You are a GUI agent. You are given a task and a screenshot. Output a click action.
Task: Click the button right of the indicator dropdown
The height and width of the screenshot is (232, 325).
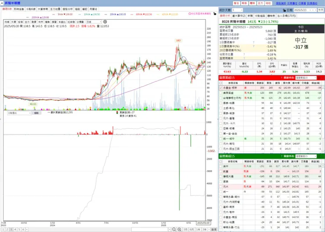[36, 113]
